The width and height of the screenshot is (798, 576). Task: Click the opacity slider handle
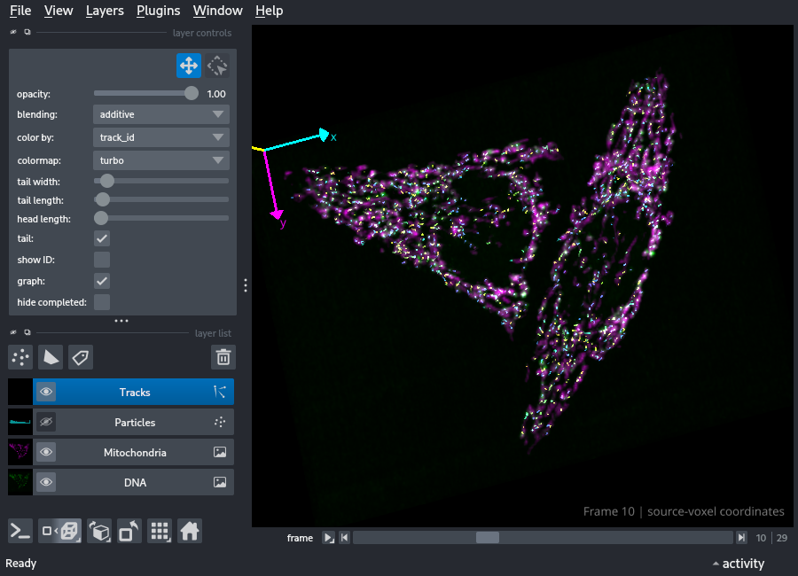[x=192, y=93]
